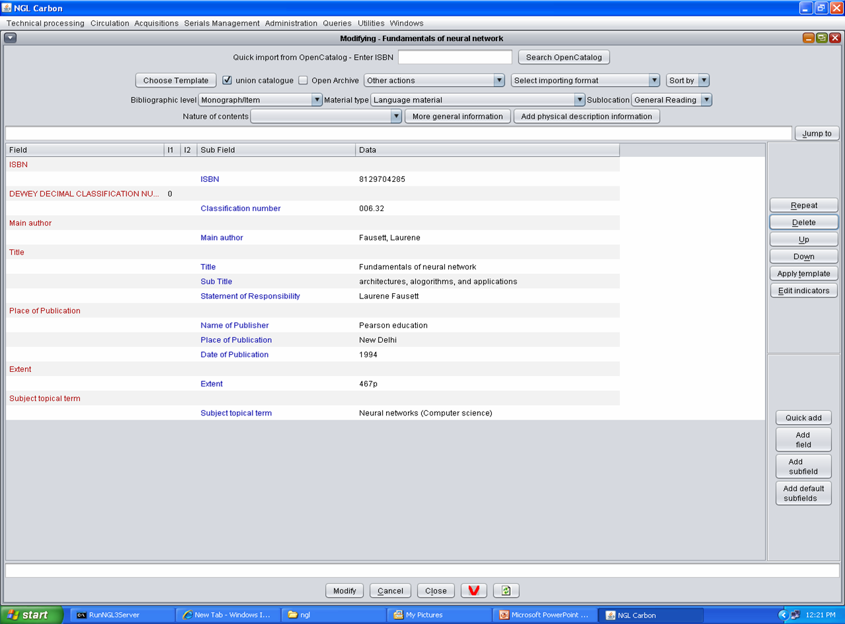845x624 pixels.
Task: Click the orange minimize icon of Modifying frame
Action: (809, 38)
